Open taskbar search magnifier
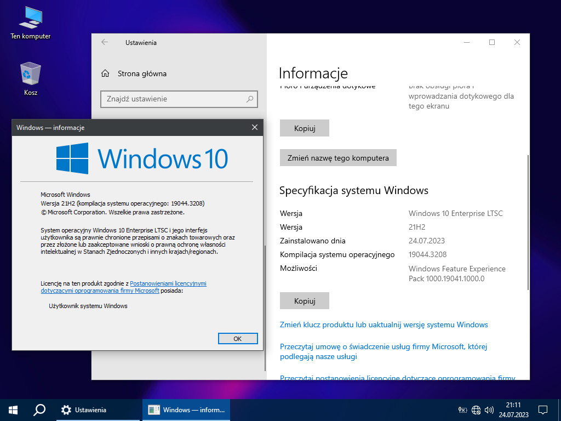This screenshot has width=561, height=421. click(x=39, y=409)
